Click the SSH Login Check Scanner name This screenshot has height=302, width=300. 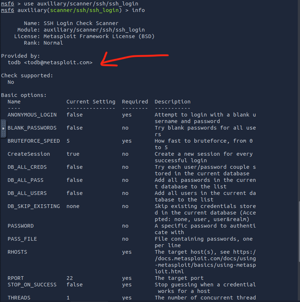[x=81, y=23]
